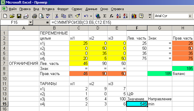Insert hyperlink using the globe icon
The image size is (194, 111).
point(98,16)
